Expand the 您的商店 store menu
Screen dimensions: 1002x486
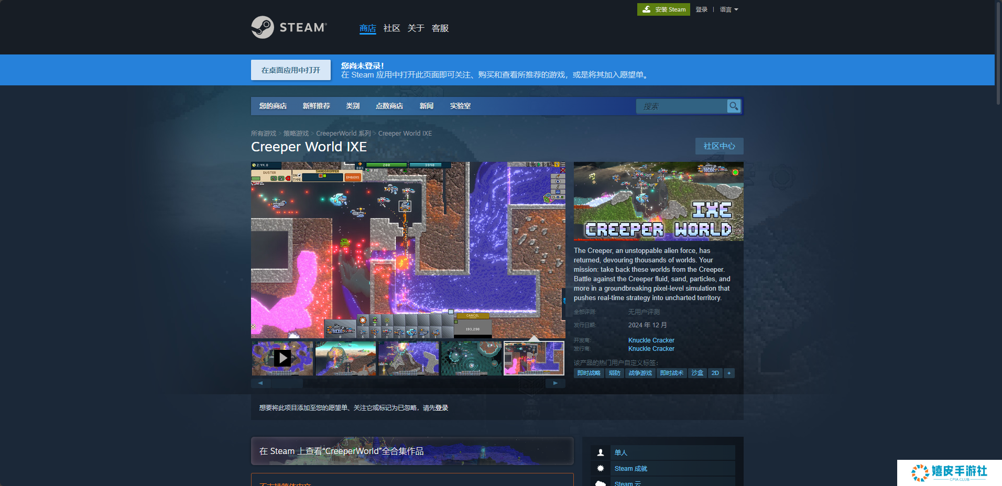pyautogui.click(x=273, y=106)
